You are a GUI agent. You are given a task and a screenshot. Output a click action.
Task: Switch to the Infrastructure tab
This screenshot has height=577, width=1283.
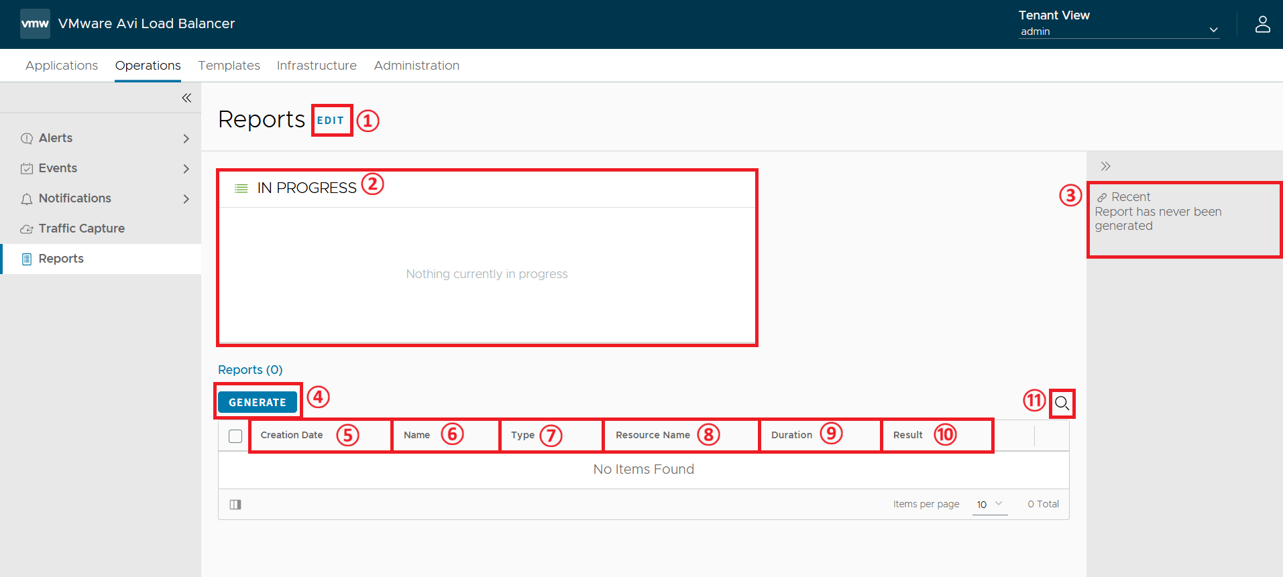coord(317,66)
